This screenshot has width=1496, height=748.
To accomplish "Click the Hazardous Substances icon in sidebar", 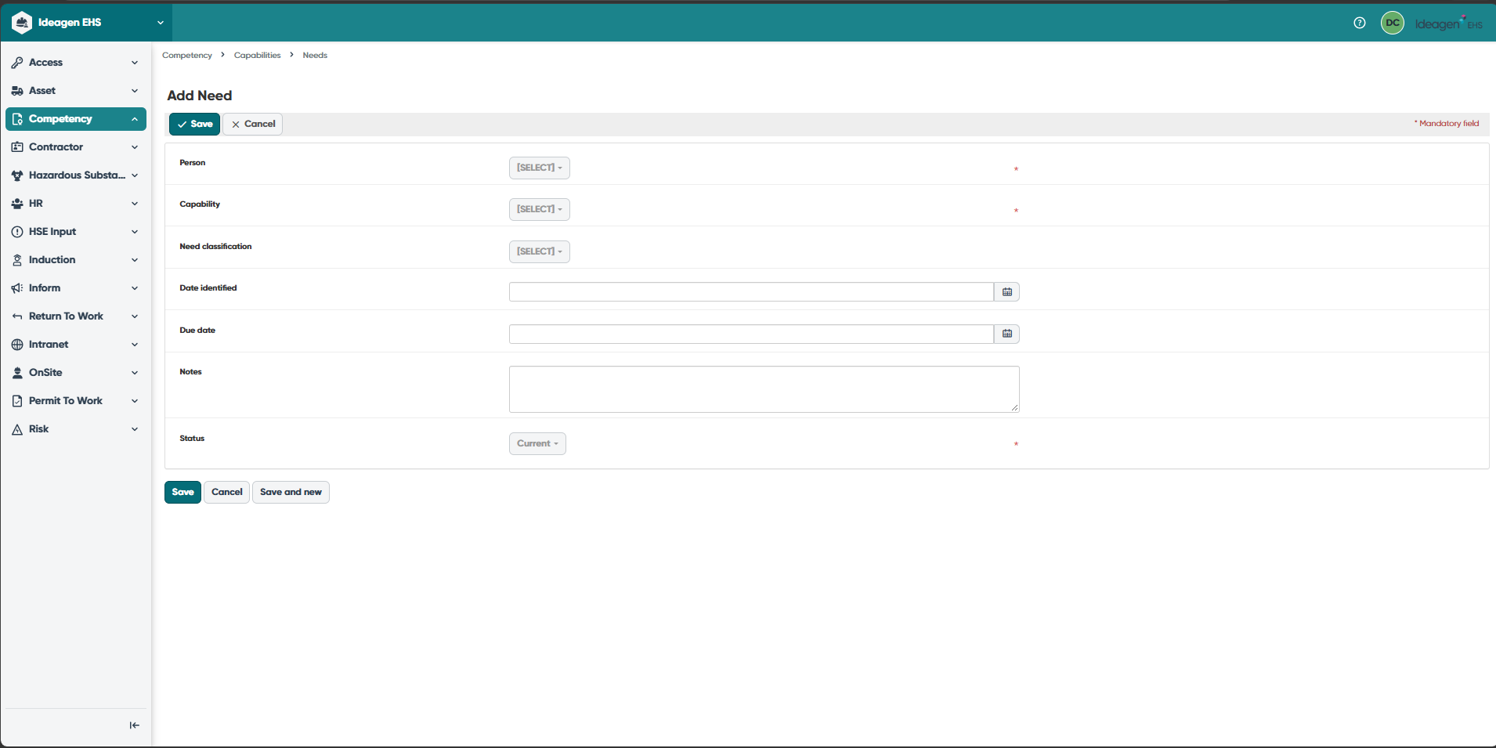I will click(17, 175).
